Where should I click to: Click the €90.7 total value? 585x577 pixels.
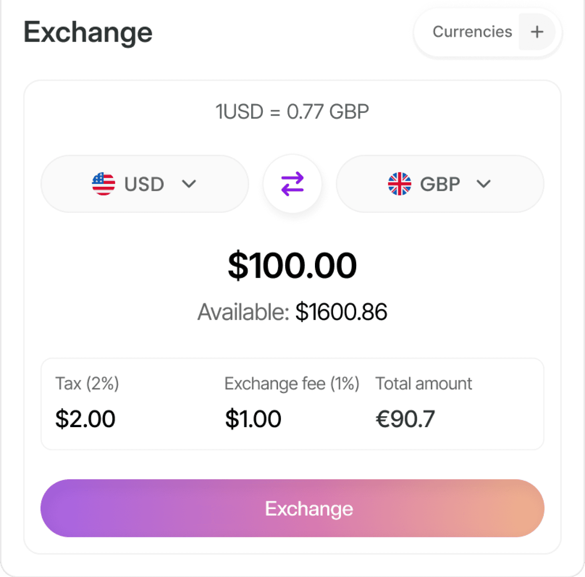405,419
